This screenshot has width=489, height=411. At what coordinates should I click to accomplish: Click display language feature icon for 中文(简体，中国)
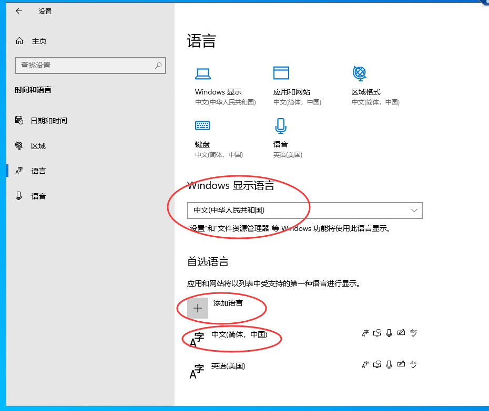[x=365, y=333]
